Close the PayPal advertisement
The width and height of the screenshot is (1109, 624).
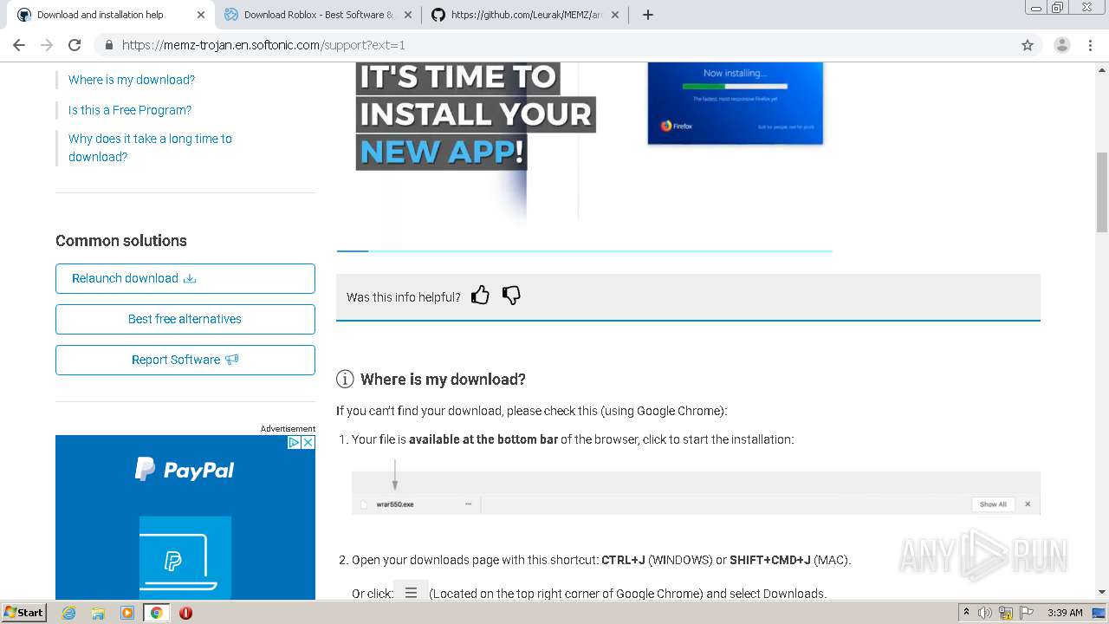click(308, 442)
